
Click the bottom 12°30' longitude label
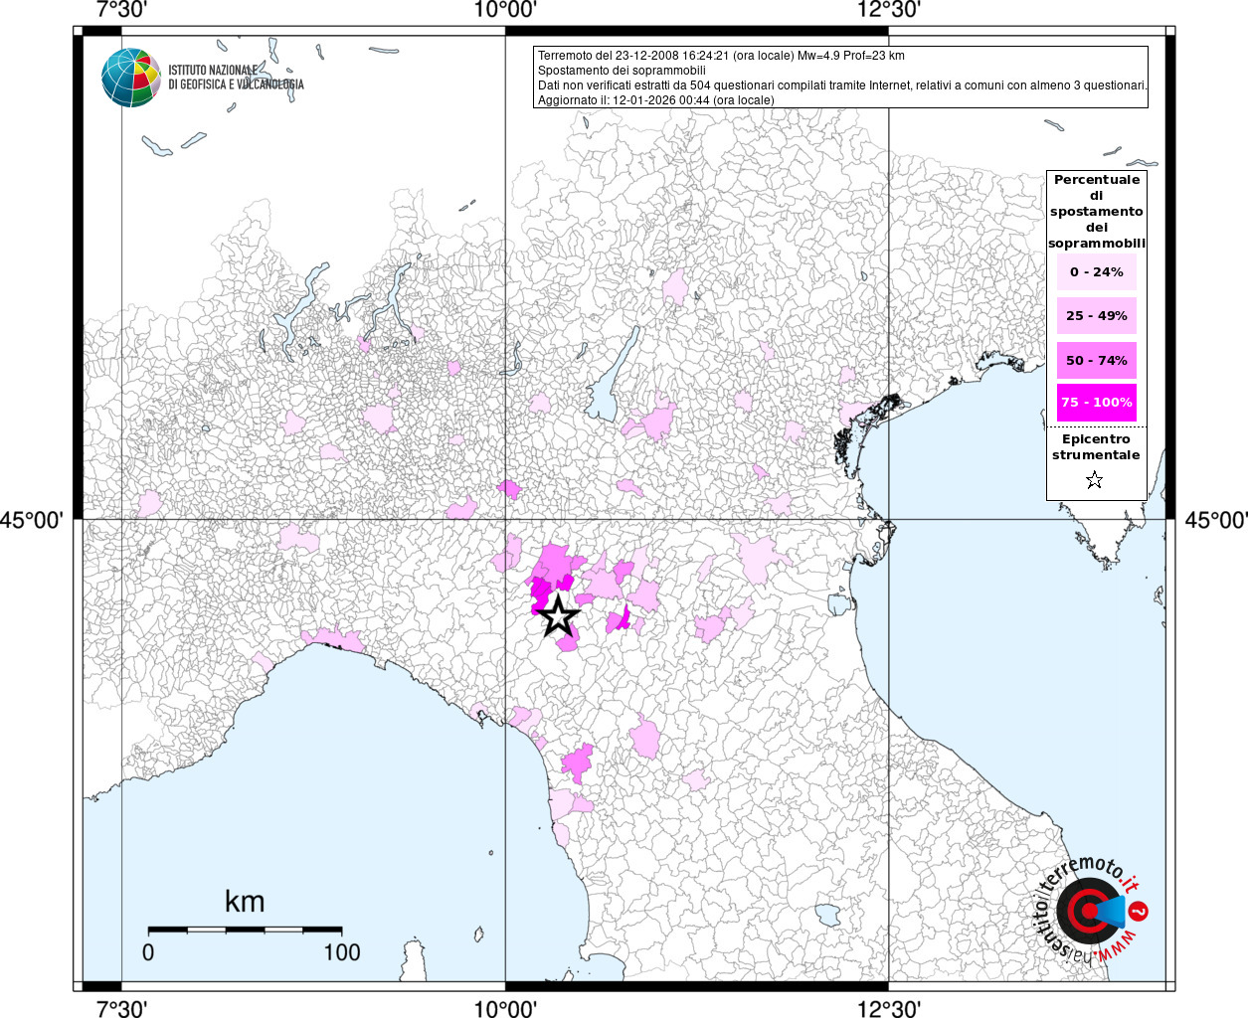889,1008
